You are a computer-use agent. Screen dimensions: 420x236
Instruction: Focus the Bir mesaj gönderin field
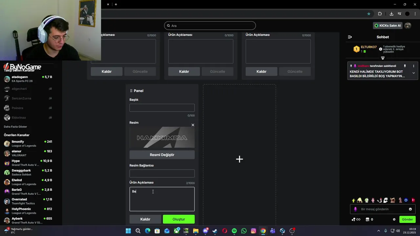click(x=383, y=209)
